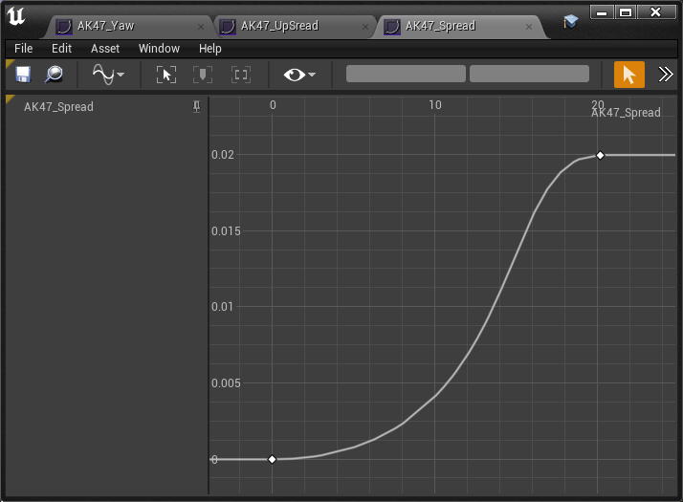Screen dimensions: 683x502
Task: Minimize the curve editor window
Action: pos(602,12)
